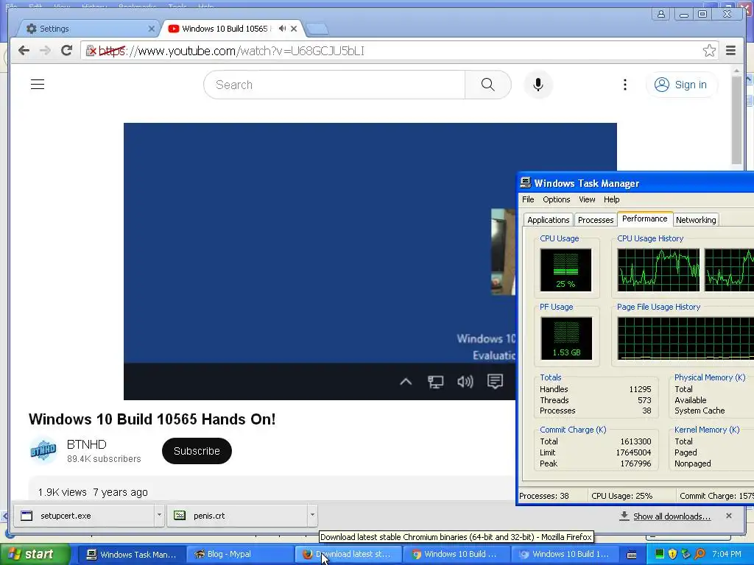
Task: Switch to Firefox Download latest stable taskbar button
Action: (348, 555)
